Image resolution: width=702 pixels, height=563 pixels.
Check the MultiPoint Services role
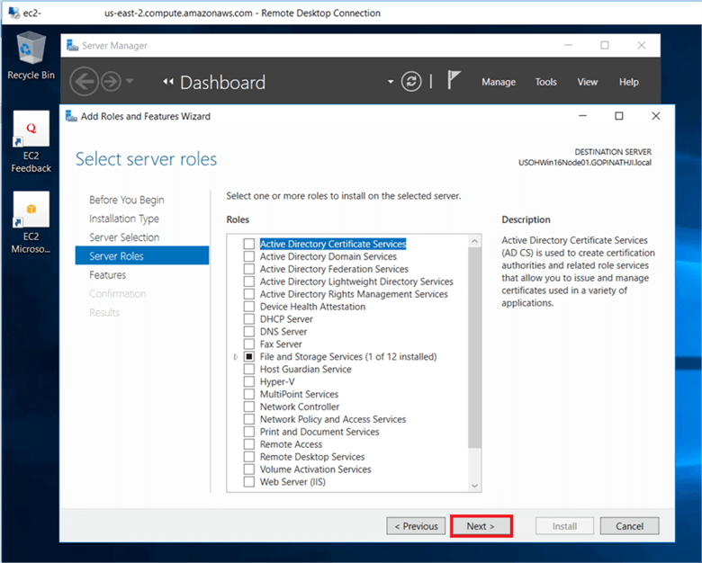coord(249,394)
